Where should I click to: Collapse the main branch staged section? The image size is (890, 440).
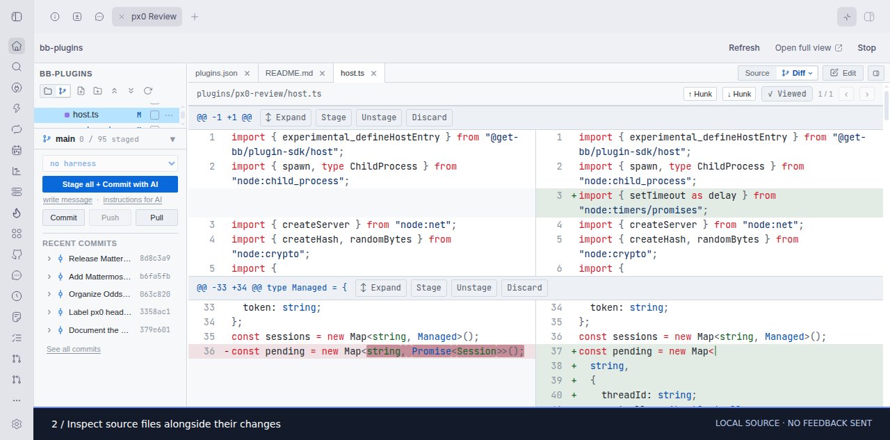tap(172, 139)
